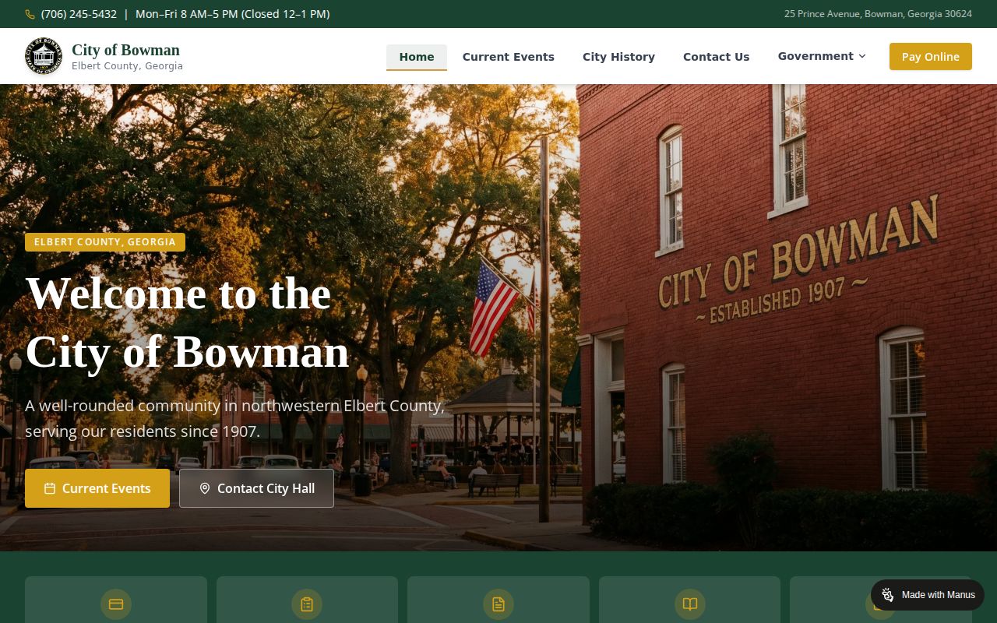The image size is (997, 623).
Task: Click the phone icon in top bar
Action: click(x=30, y=14)
